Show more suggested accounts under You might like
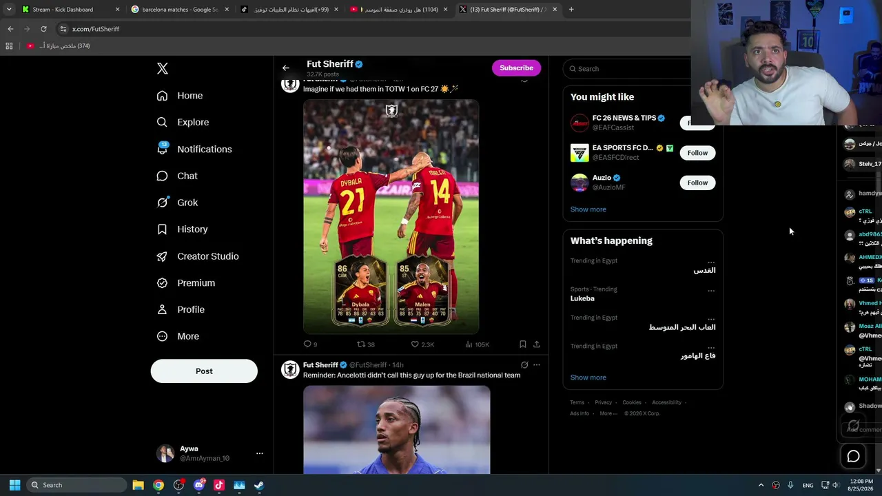The image size is (882, 496). [x=588, y=209]
